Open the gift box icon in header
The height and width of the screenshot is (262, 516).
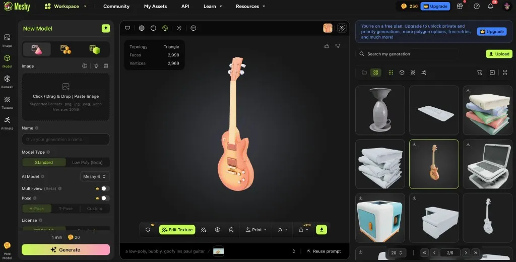[x=460, y=6]
